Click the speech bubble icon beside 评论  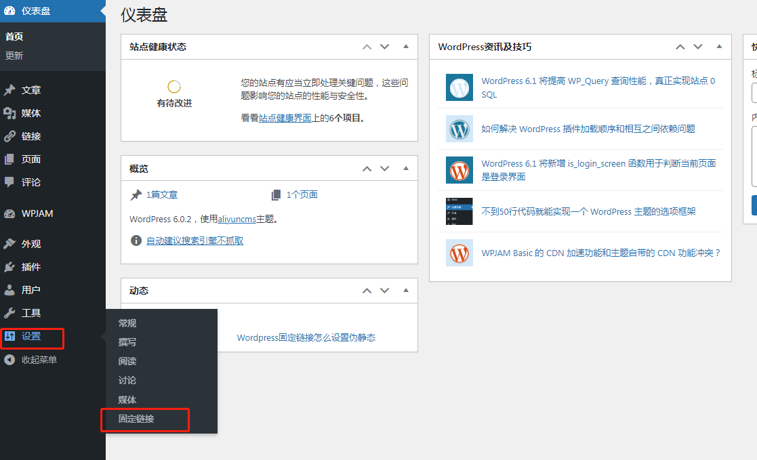click(x=9, y=182)
